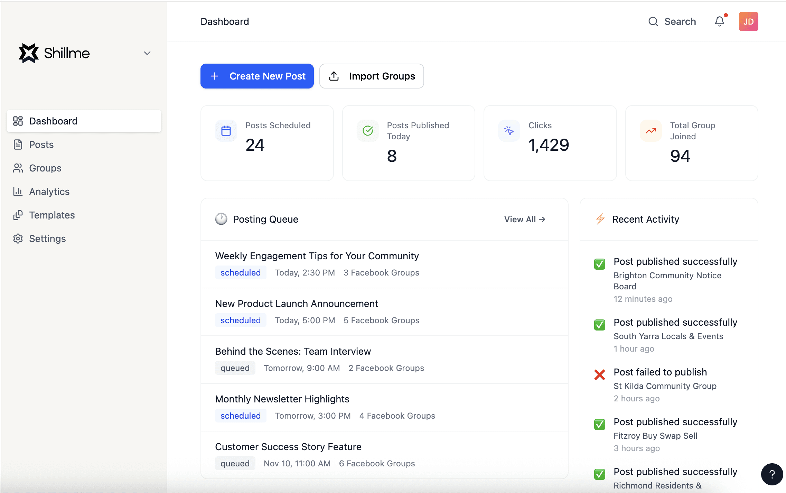786x493 pixels.
Task: Click the help question mark button
Action: click(x=772, y=474)
